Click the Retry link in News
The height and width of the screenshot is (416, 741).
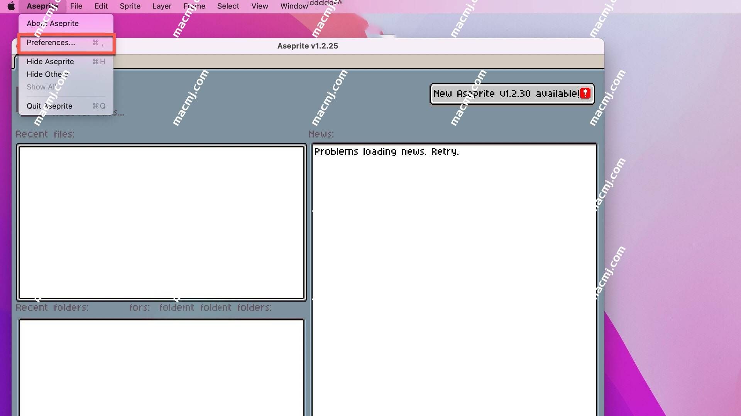click(x=445, y=151)
